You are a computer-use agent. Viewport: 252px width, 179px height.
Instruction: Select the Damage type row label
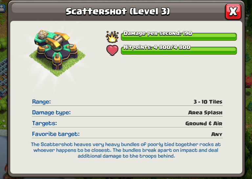tap(51, 113)
